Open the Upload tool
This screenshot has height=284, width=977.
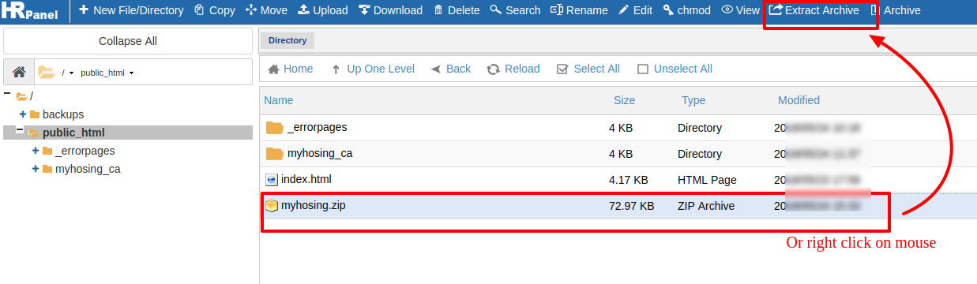(x=323, y=10)
